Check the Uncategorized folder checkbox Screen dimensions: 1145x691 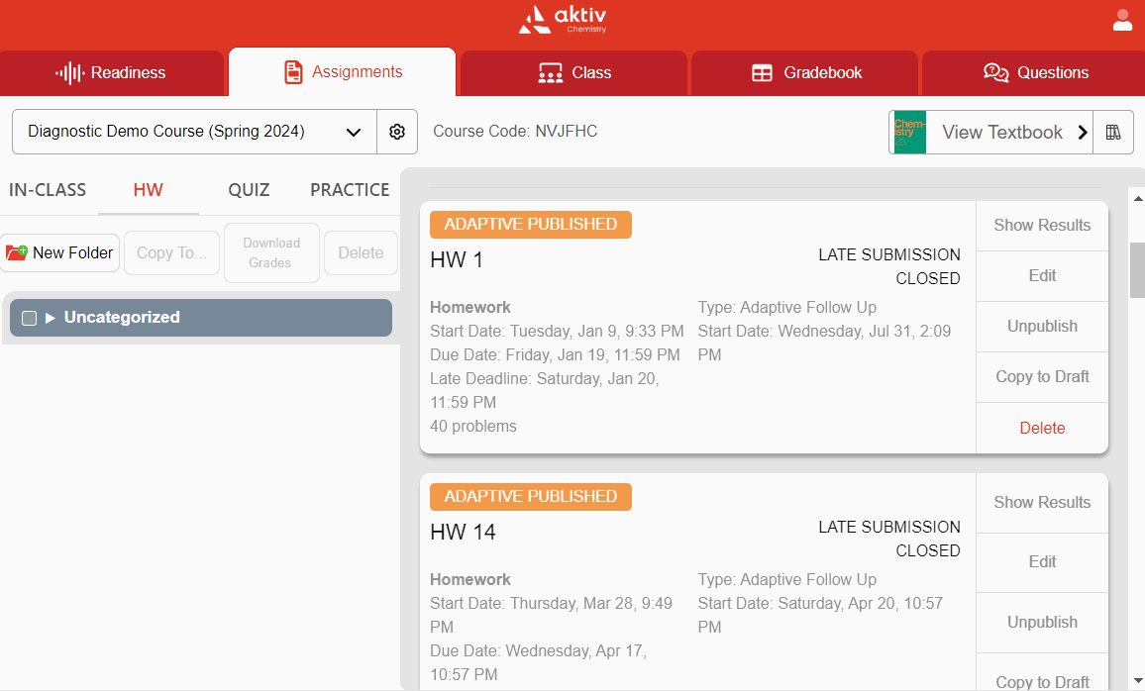29,318
